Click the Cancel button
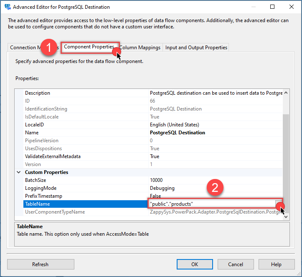Viewport: 302px width, 277px height. pyautogui.click(x=236, y=264)
